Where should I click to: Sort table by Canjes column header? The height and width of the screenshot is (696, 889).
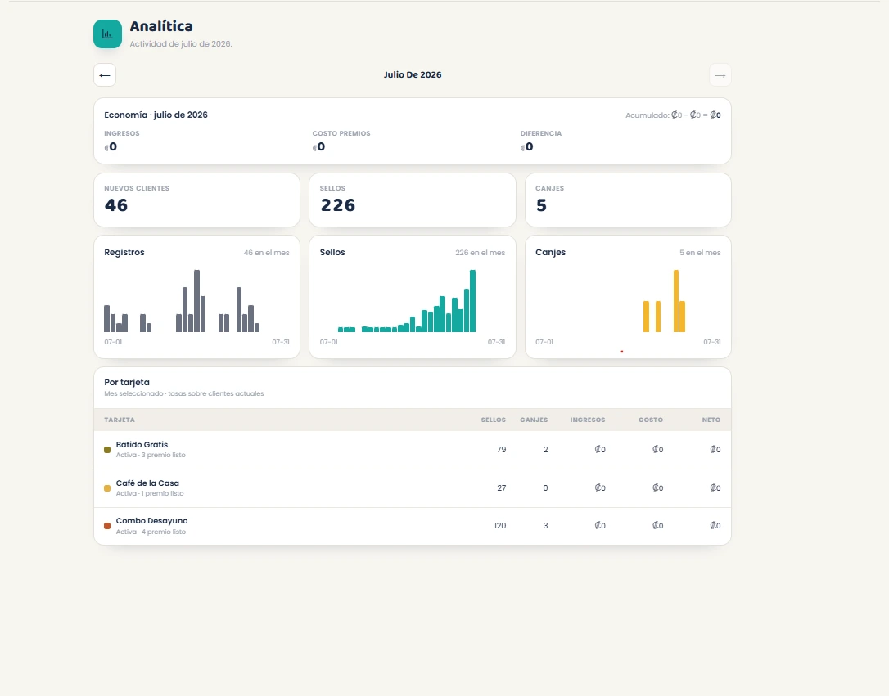(534, 420)
